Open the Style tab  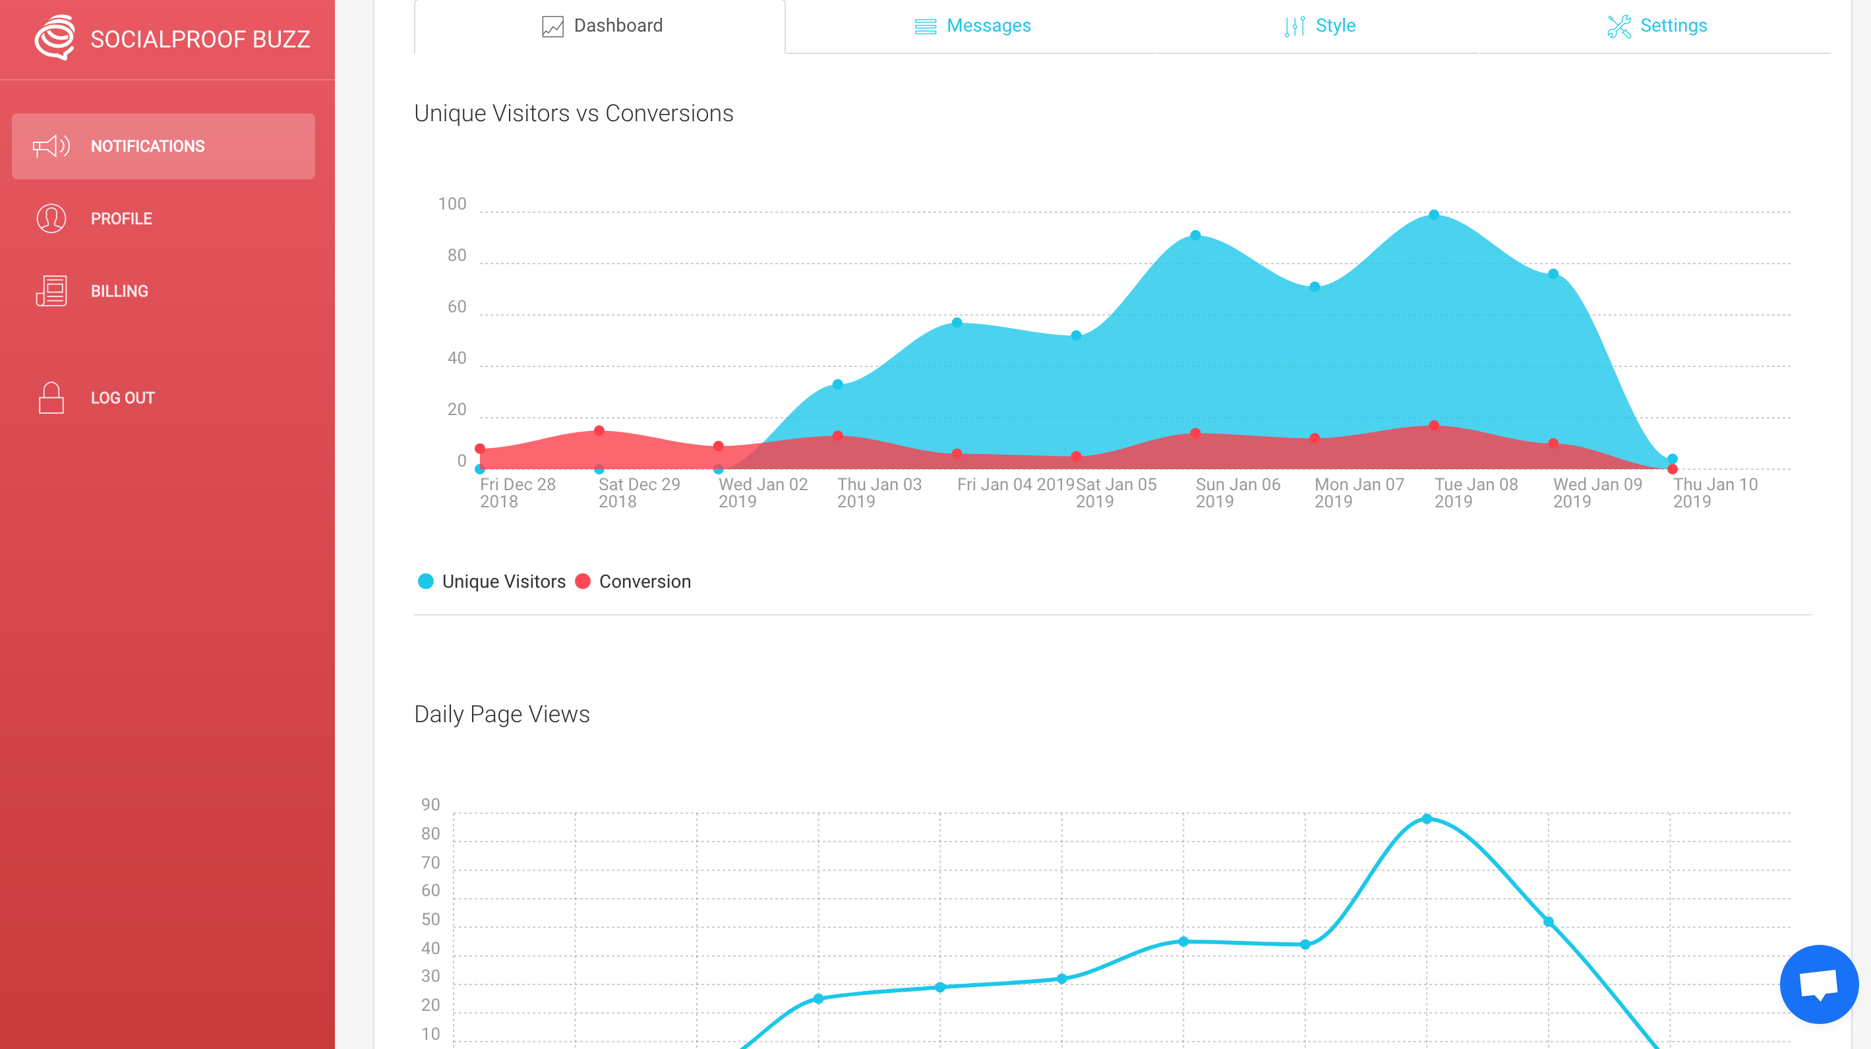(x=1335, y=26)
